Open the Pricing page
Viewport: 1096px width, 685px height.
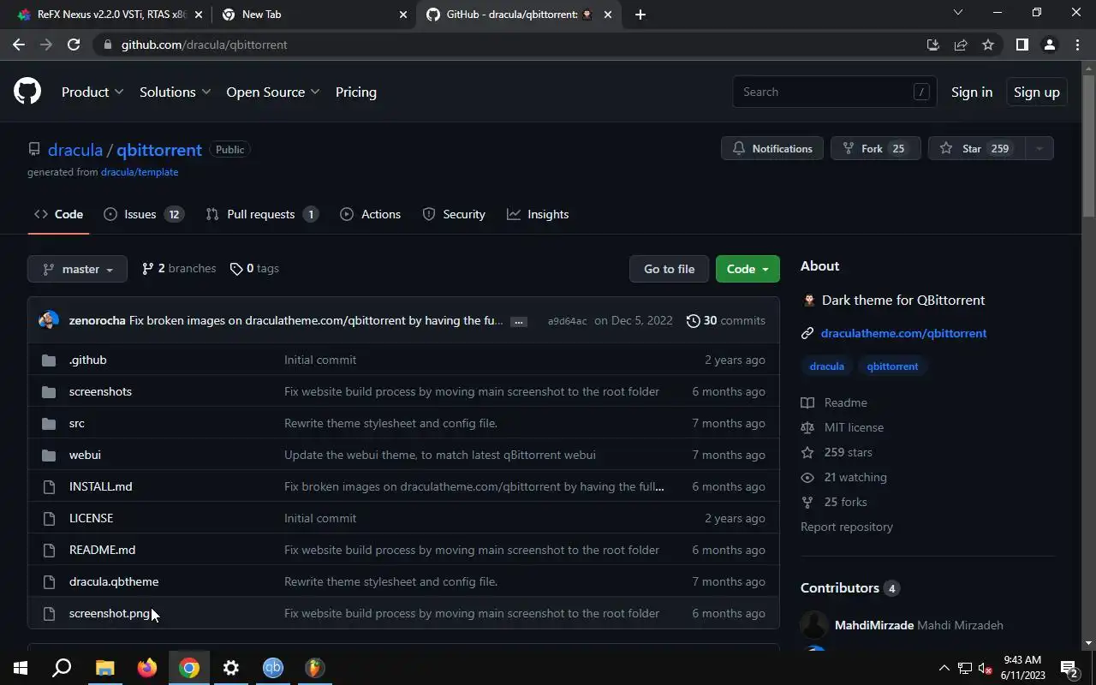[355, 92]
